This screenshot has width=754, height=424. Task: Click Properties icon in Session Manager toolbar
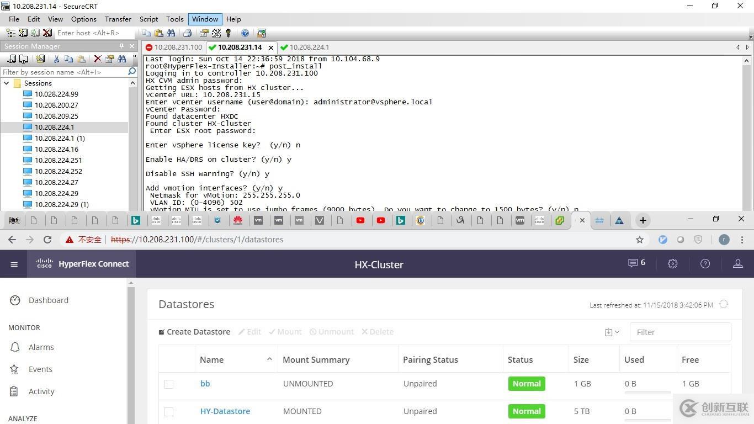(109, 59)
